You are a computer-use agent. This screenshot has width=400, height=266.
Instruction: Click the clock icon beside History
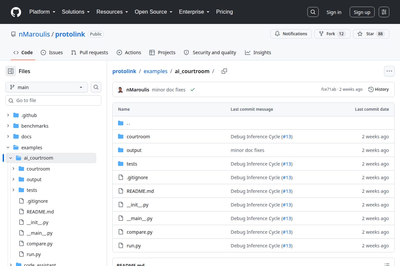(371, 89)
